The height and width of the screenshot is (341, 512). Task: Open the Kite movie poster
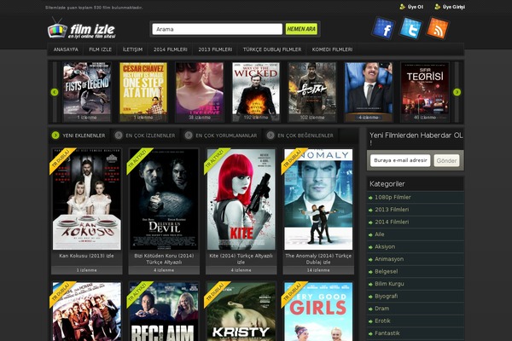[241, 199]
